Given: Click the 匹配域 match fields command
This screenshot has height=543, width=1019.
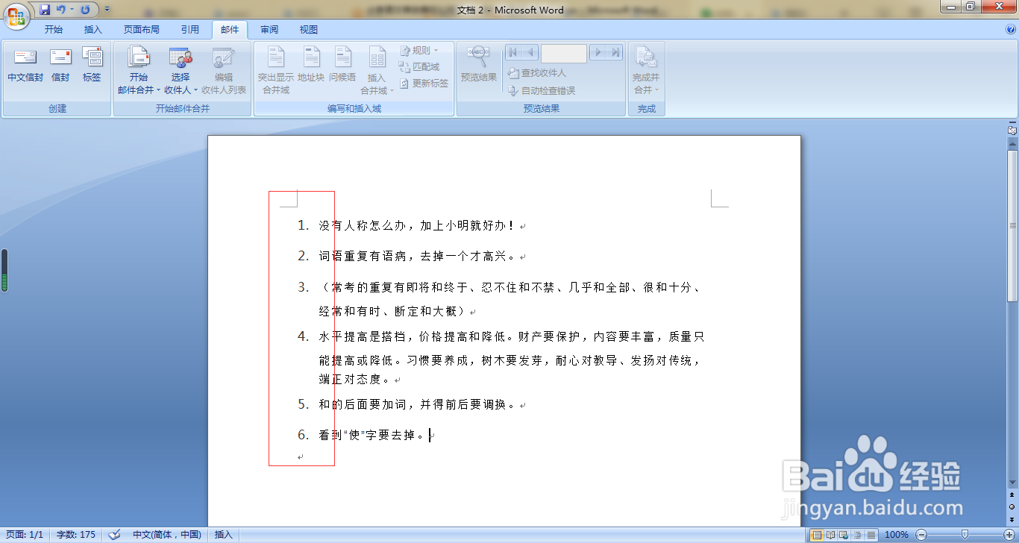Looking at the screenshot, I should point(419,67).
